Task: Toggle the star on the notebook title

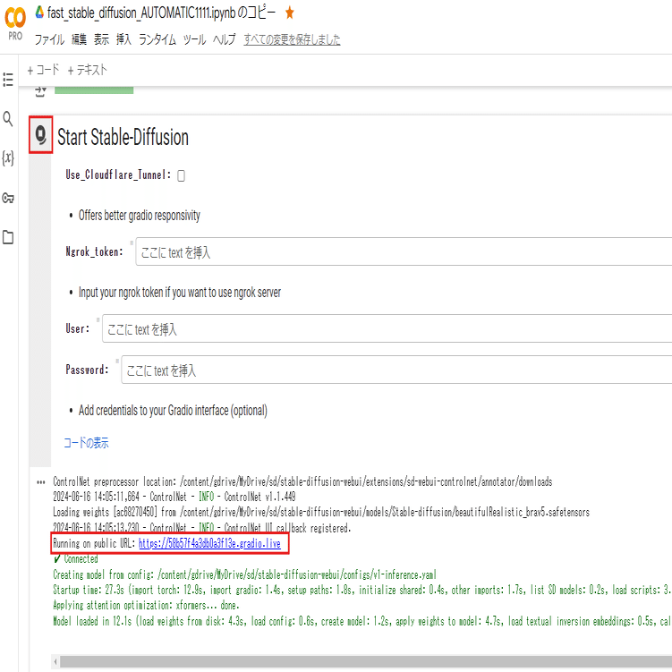Action: click(290, 13)
